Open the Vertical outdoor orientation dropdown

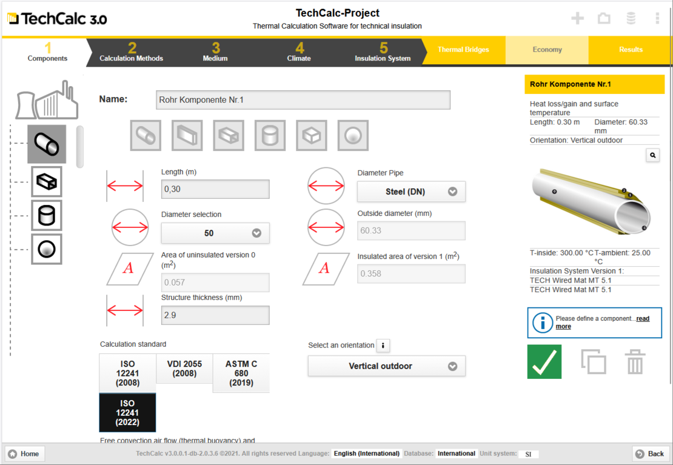pos(387,366)
